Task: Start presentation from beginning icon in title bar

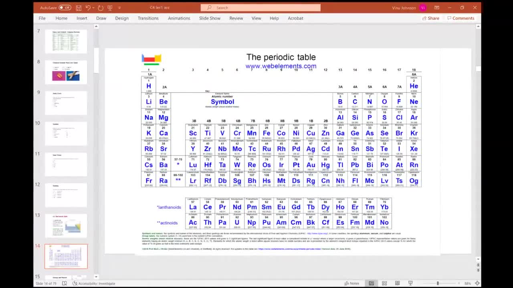Action: (110, 8)
